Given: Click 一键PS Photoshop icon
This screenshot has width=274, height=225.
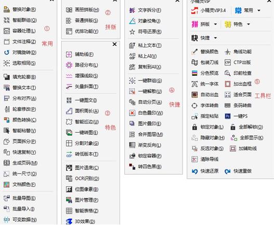Looking at the screenshot, I should [228, 116].
